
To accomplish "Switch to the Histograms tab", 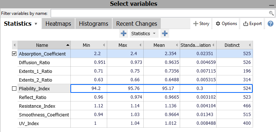I will click(x=94, y=24).
